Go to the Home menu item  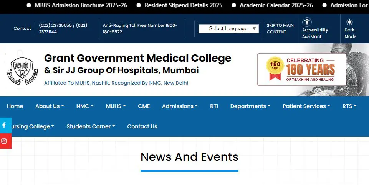pos(15,106)
